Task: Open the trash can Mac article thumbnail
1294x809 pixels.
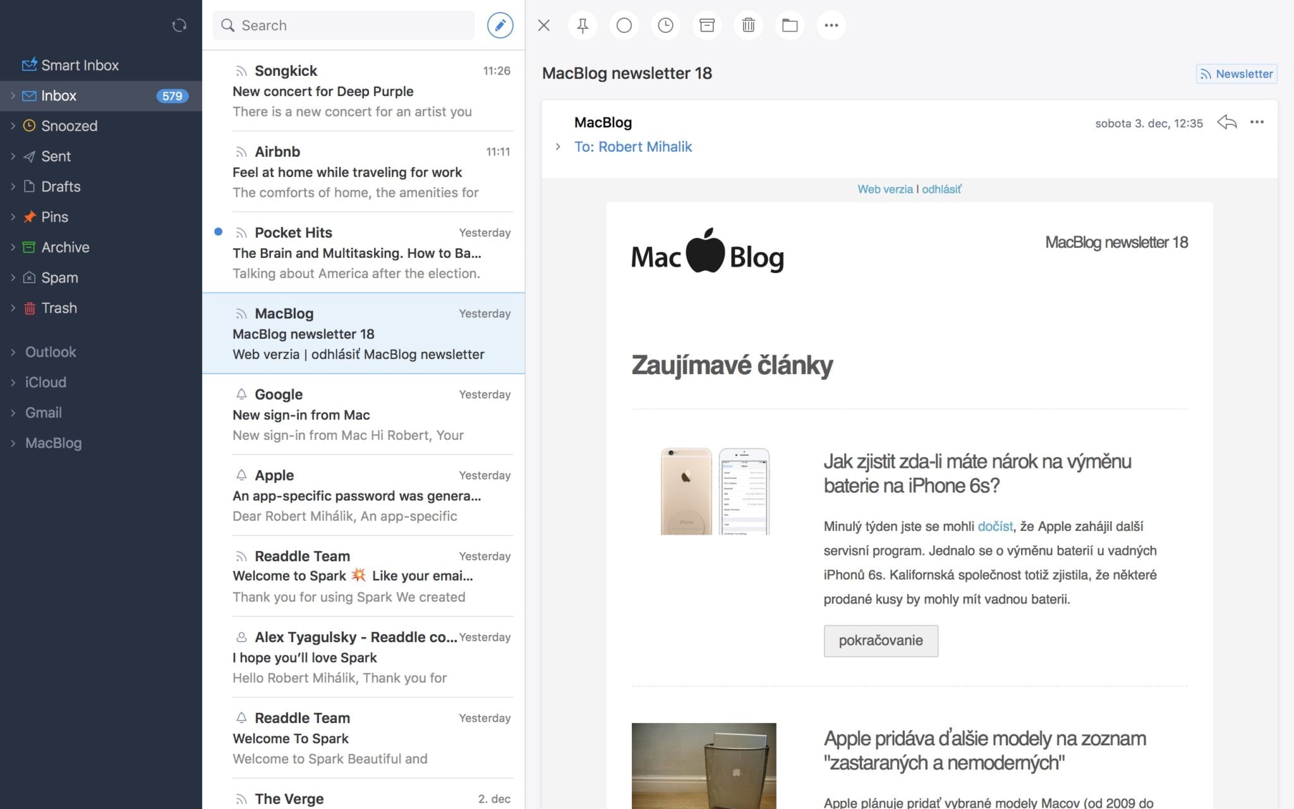Action: (704, 765)
